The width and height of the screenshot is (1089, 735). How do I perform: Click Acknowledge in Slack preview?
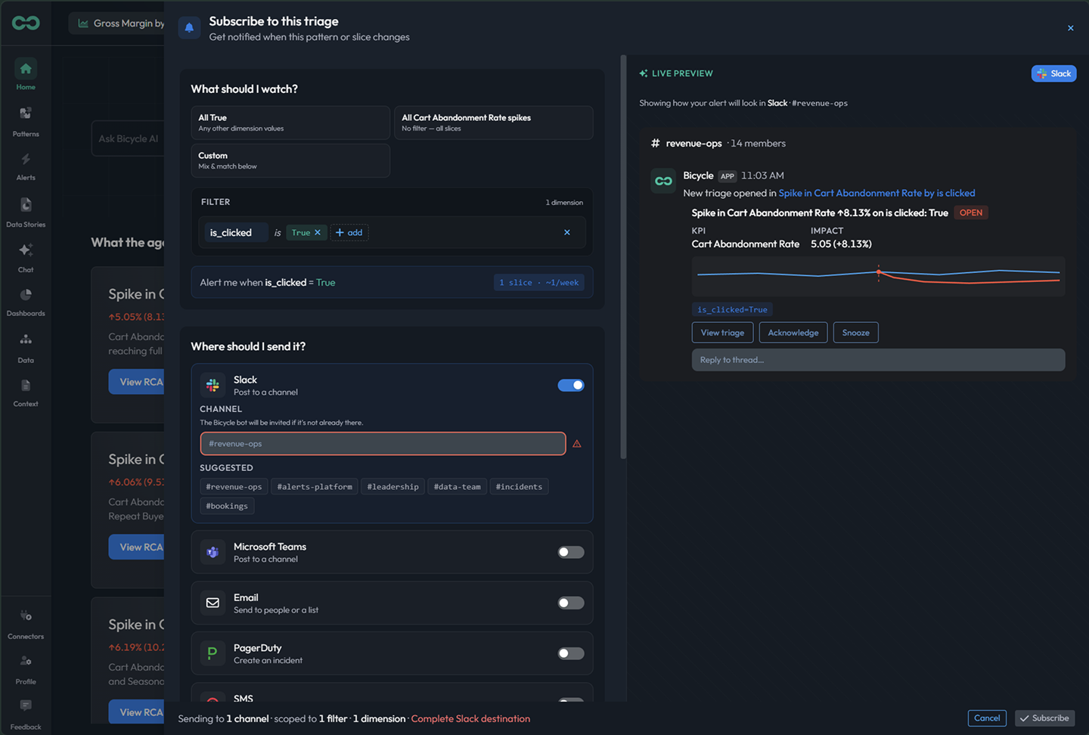click(793, 333)
